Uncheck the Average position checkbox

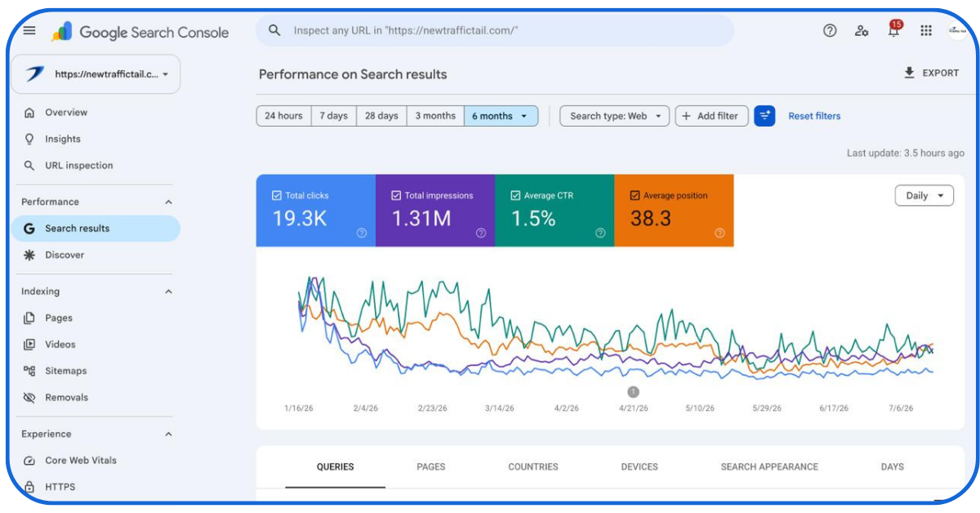635,196
